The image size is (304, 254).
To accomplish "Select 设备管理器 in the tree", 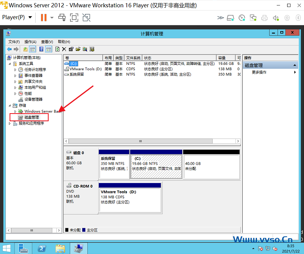I will pyautogui.click(x=33, y=99).
